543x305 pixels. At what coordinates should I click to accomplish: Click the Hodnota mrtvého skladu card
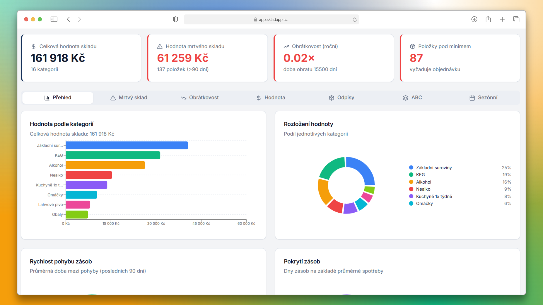pos(207,58)
